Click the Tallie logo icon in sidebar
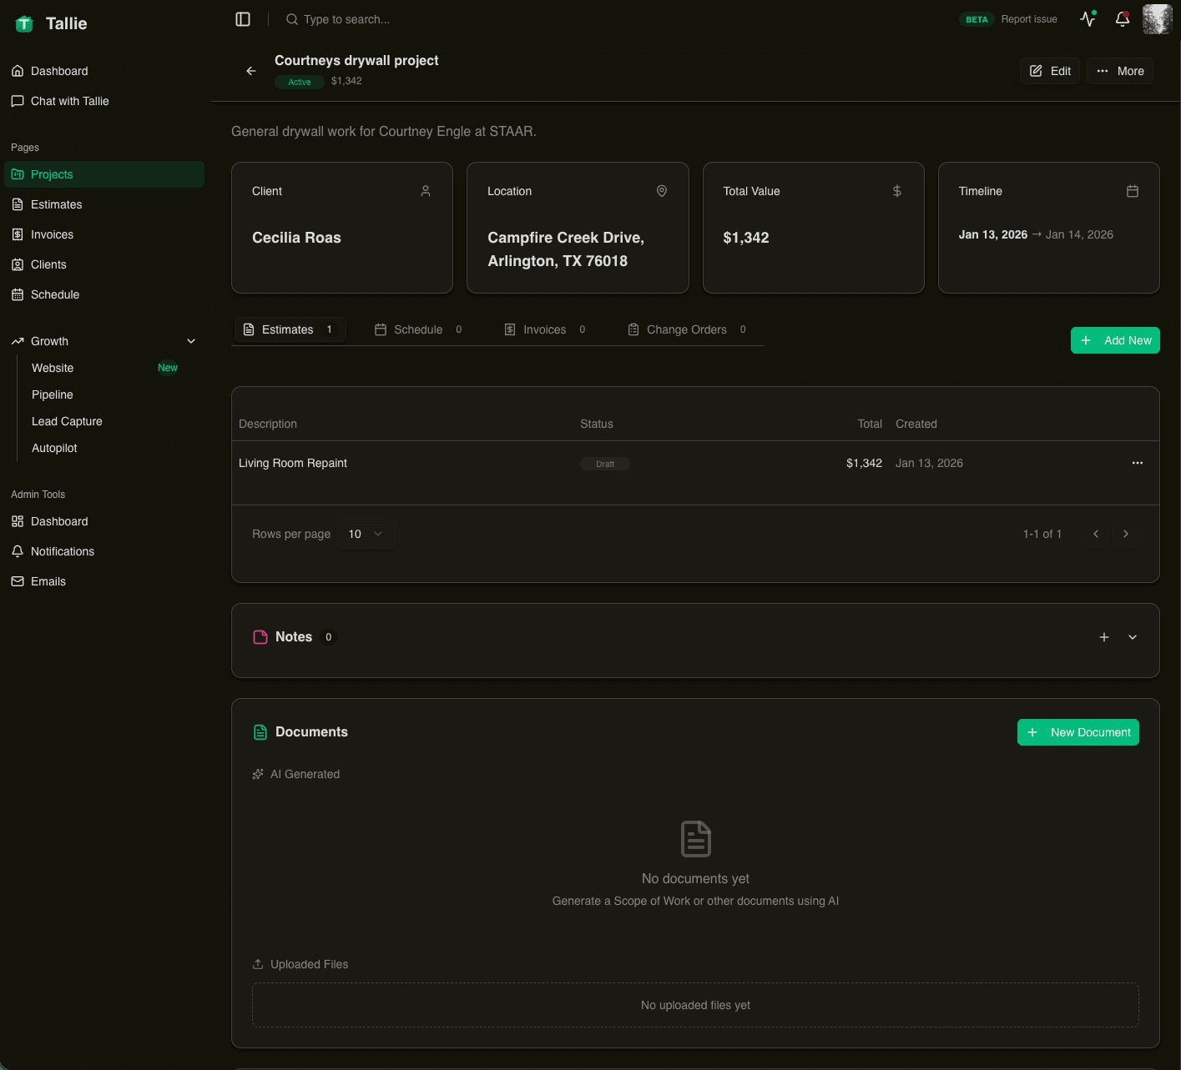 coord(23,23)
